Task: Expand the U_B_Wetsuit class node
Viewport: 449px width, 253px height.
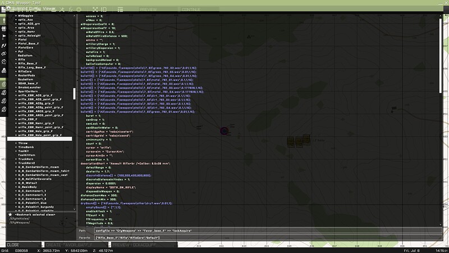Action: [x=28, y=183]
